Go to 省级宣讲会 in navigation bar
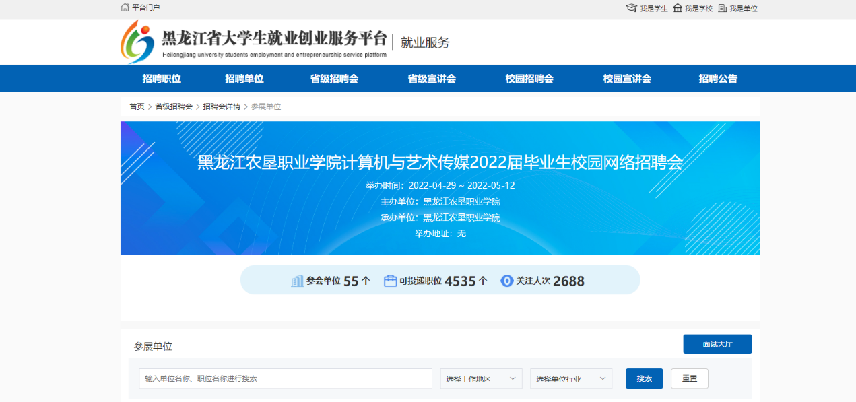Viewport: 856px width, 402px height. coord(432,79)
